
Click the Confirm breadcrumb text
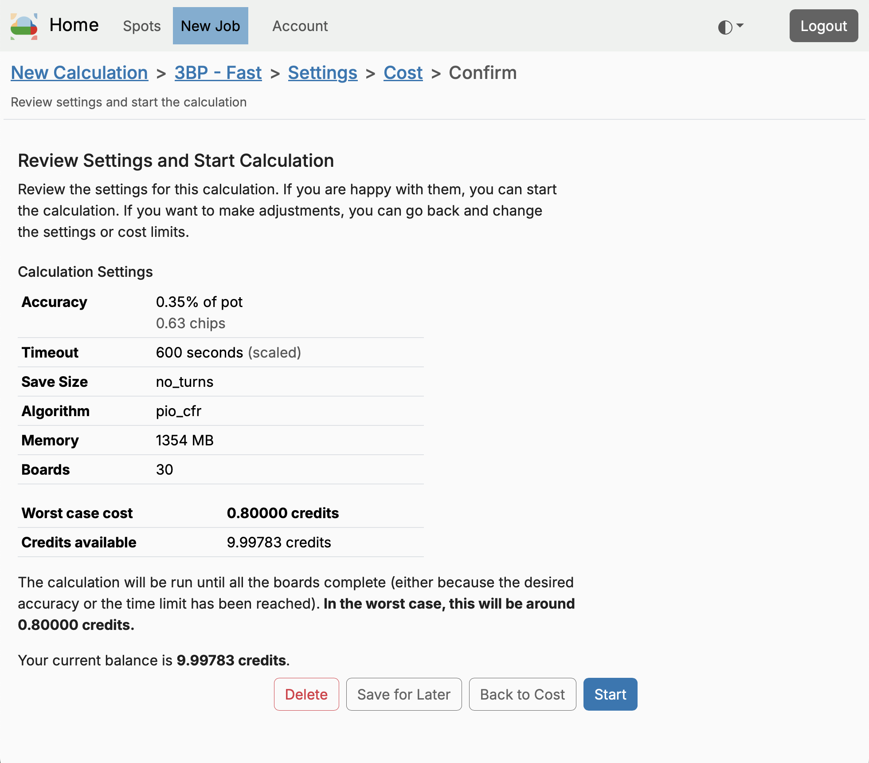(x=482, y=73)
